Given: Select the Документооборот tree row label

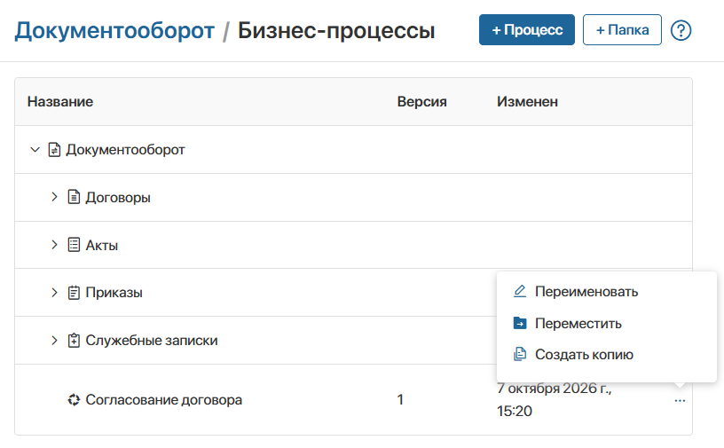Looking at the screenshot, I should click(125, 150).
